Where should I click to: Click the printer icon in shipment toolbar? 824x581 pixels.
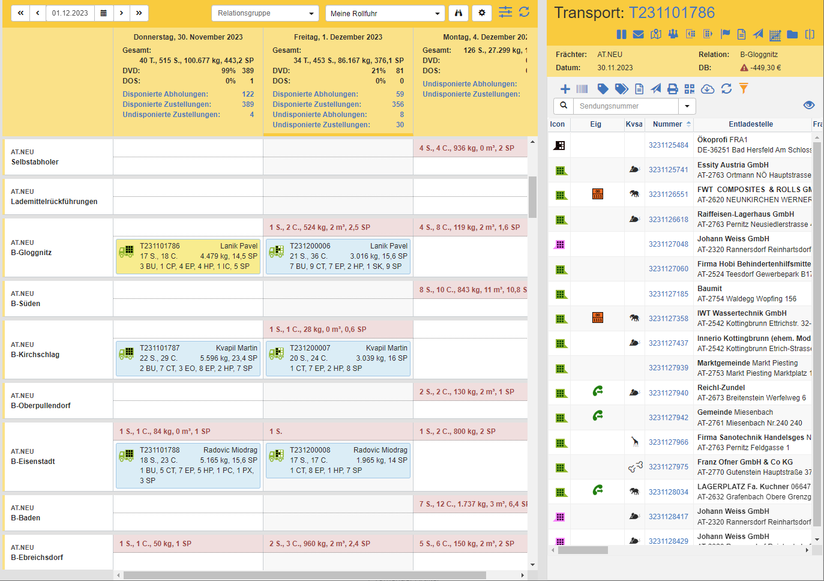coord(673,89)
